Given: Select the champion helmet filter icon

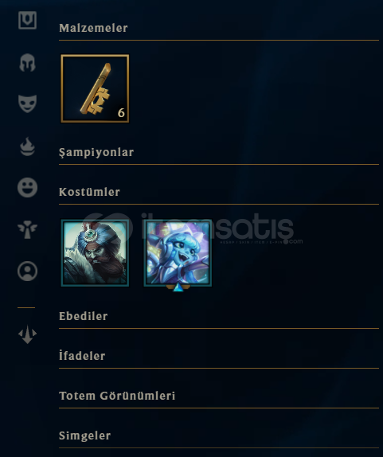Looking at the screenshot, I should (x=27, y=62).
